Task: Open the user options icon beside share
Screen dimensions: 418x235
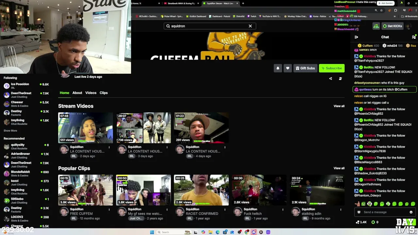Action: (340, 79)
